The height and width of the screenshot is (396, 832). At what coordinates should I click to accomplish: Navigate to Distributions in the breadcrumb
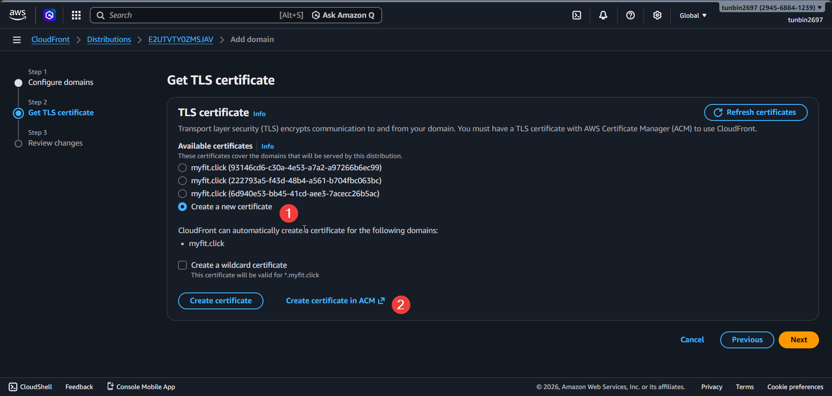pos(109,39)
